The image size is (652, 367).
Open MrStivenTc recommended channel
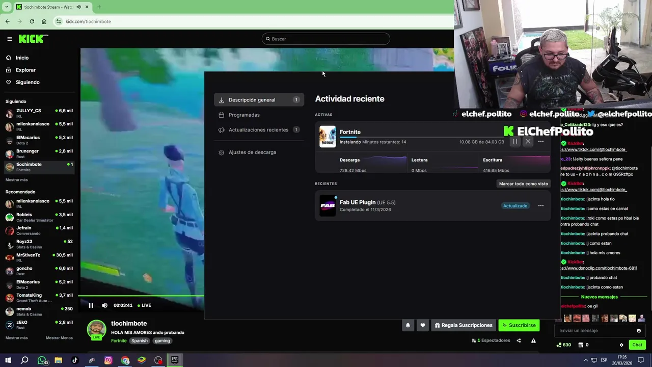[40, 257]
